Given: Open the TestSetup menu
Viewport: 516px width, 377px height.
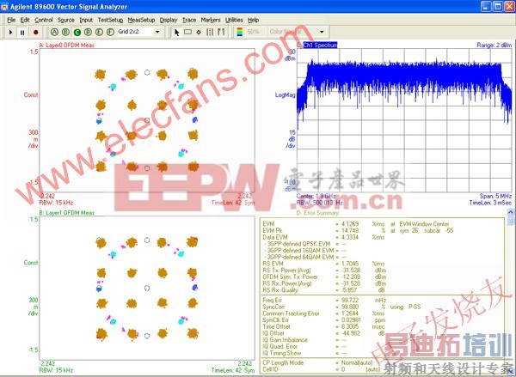Looking at the screenshot, I should click(110, 20).
